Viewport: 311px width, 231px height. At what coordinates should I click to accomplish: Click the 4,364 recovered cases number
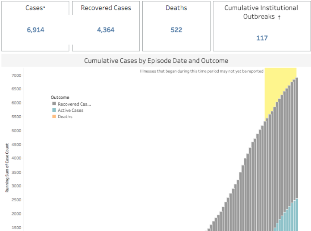[106, 30]
